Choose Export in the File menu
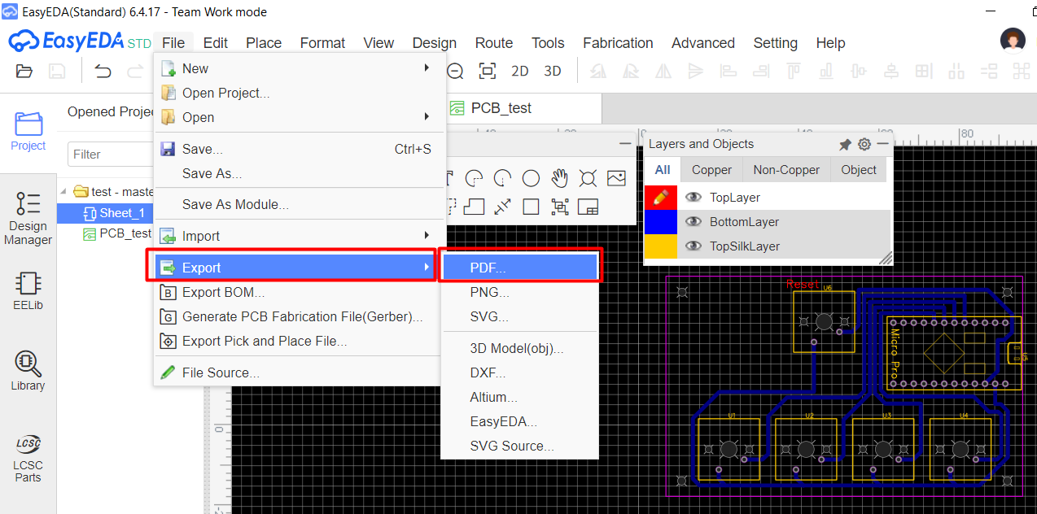Screen dimensions: 1037x514 tap(295, 268)
